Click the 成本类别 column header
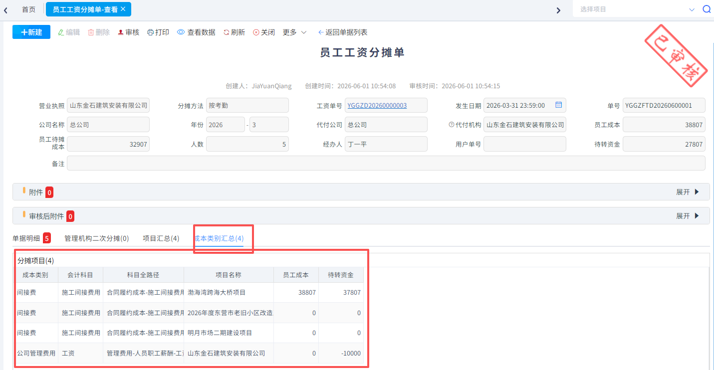 36,275
